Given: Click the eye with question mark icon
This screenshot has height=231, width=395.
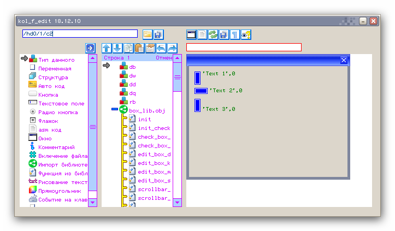Looking at the screenshot, I should point(246,34).
